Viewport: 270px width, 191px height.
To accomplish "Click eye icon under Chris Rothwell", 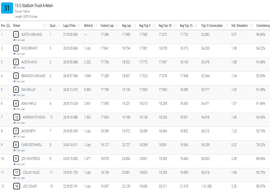I will click(x=14, y=150).
